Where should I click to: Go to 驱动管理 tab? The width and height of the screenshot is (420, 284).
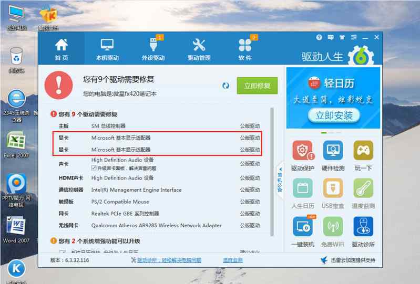[x=199, y=49]
